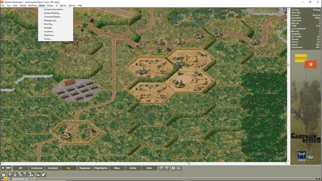Click the checkmark circle icon in the toolbar
The width and height of the screenshot is (322, 181).
[179, 168]
